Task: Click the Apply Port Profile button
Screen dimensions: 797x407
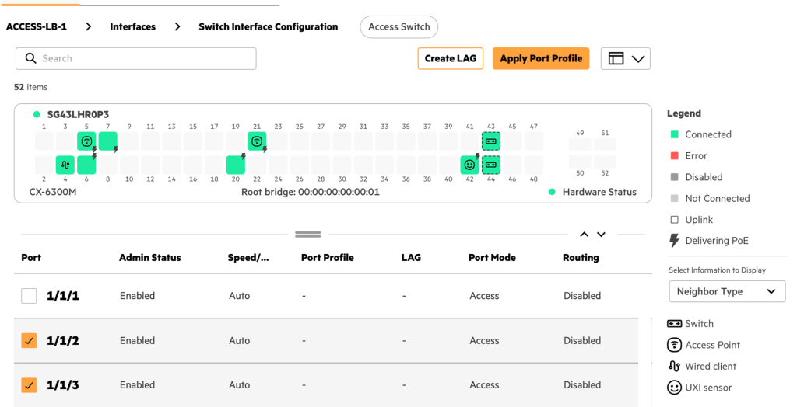Action: tap(541, 58)
